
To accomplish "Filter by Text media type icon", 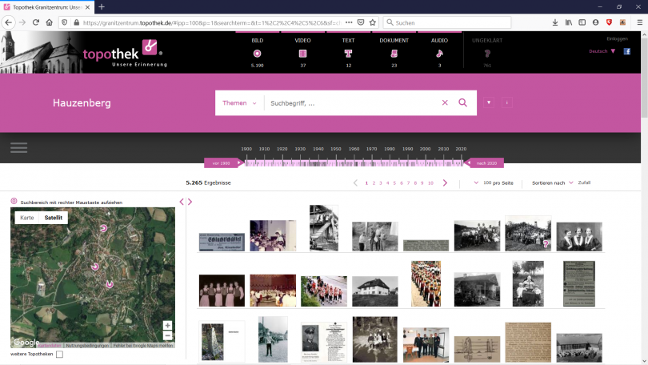I will [348, 54].
